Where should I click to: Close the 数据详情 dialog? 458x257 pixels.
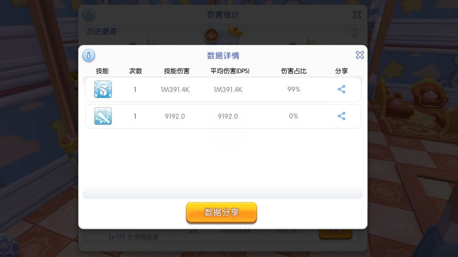coord(360,55)
